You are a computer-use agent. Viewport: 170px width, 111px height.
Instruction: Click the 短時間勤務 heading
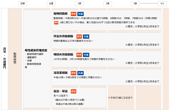(x=60, y=14)
